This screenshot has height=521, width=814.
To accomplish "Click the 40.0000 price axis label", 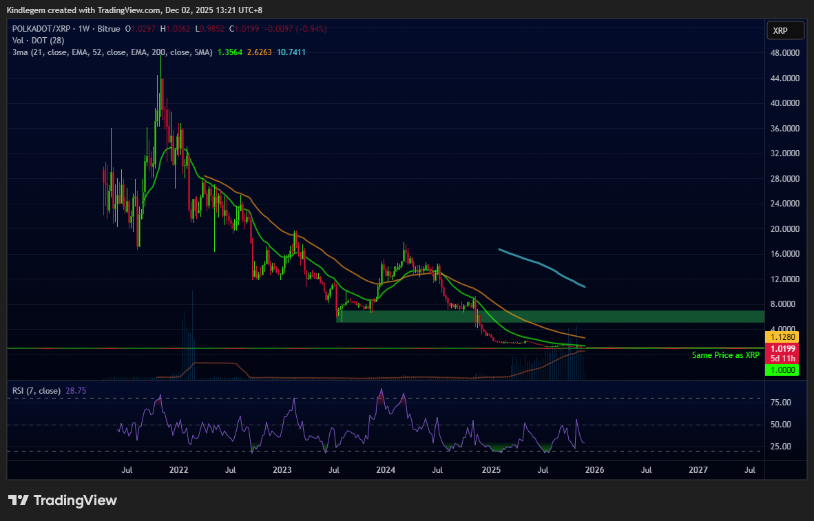I will pyautogui.click(x=784, y=103).
